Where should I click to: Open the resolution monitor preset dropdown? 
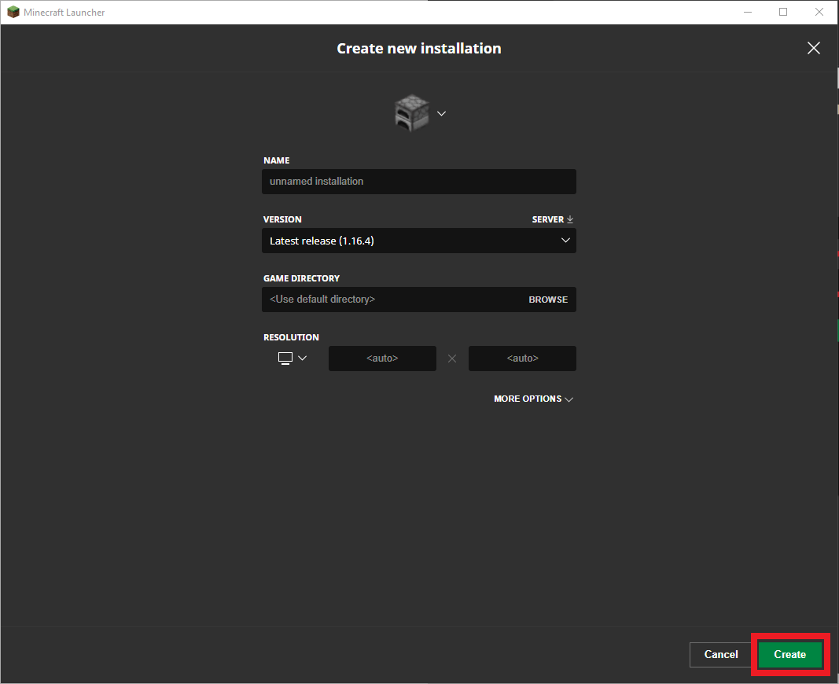[x=293, y=358]
